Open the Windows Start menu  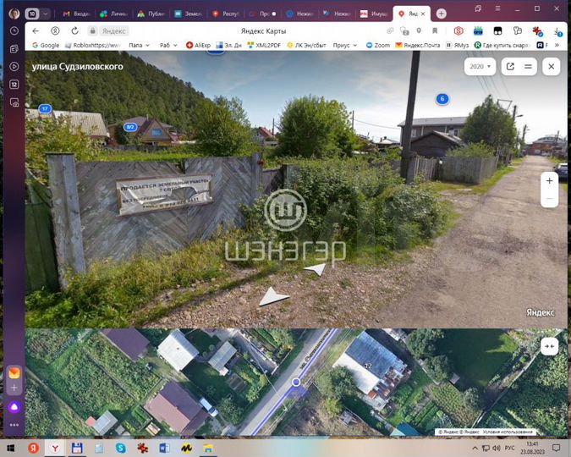[x=11, y=448]
